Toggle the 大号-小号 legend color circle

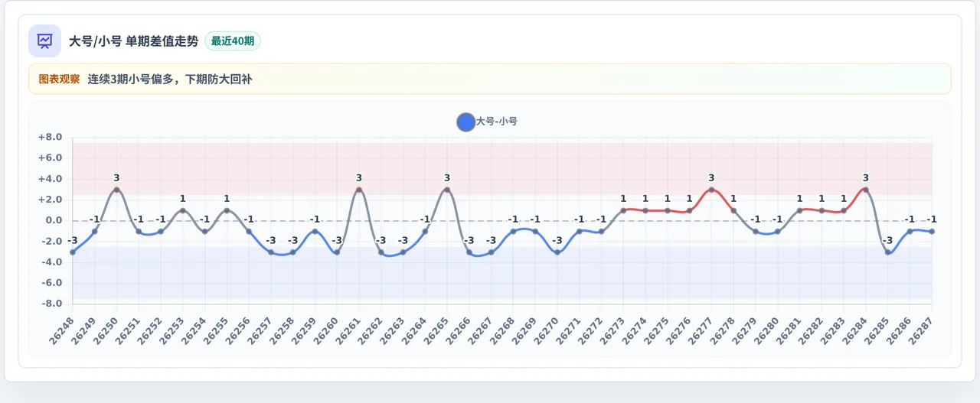coord(465,122)
